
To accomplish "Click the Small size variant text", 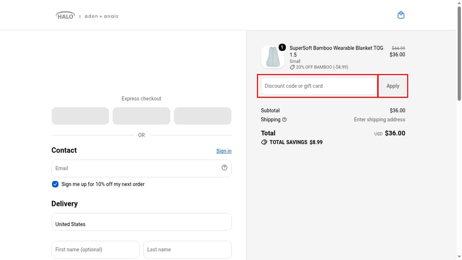I will [x=295, y=61].
